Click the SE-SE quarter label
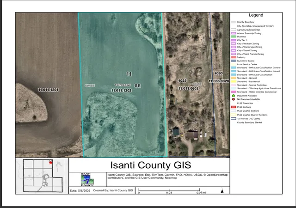Image resolution: width=296 pixels, height=208 pixels. (197, 84)
